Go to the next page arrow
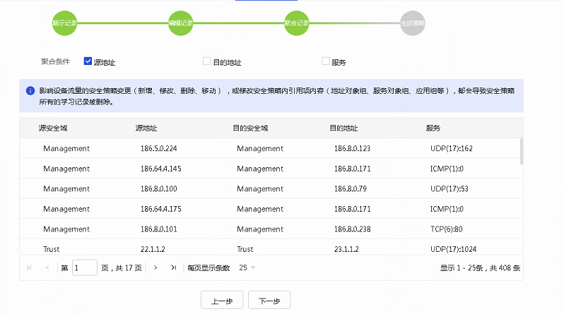 click(155, 267)
